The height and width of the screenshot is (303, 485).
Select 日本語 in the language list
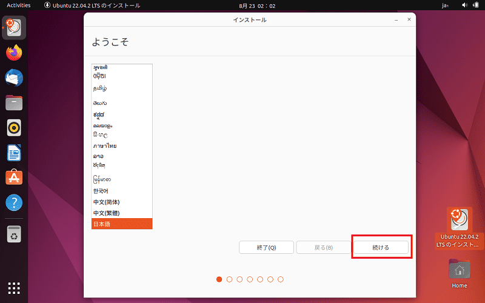122,224
